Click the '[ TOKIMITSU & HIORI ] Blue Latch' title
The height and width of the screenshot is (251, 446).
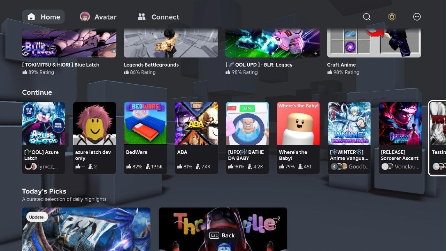click(61, 65)
